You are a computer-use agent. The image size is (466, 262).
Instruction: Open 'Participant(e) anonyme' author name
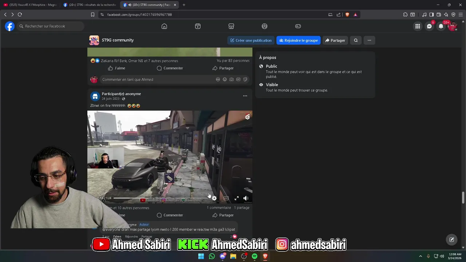click(x=121, y=94)
